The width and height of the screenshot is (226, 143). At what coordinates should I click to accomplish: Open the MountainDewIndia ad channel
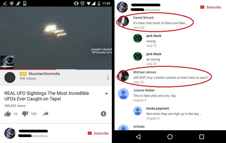coord(44,74)
